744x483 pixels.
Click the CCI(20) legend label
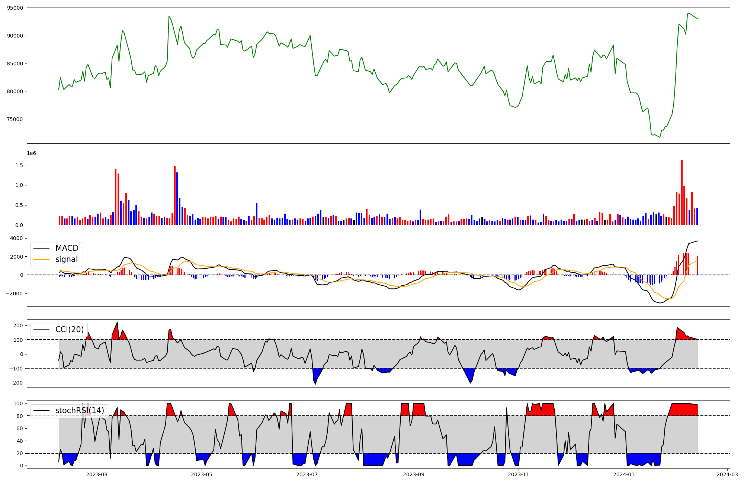click(x=70, y=330)
